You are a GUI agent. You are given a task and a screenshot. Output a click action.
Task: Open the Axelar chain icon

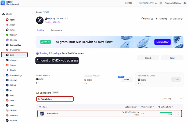(x=7, y=30)
